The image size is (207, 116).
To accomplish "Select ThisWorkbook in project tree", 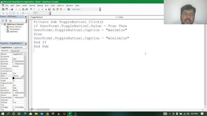I will tap(15, 29).
